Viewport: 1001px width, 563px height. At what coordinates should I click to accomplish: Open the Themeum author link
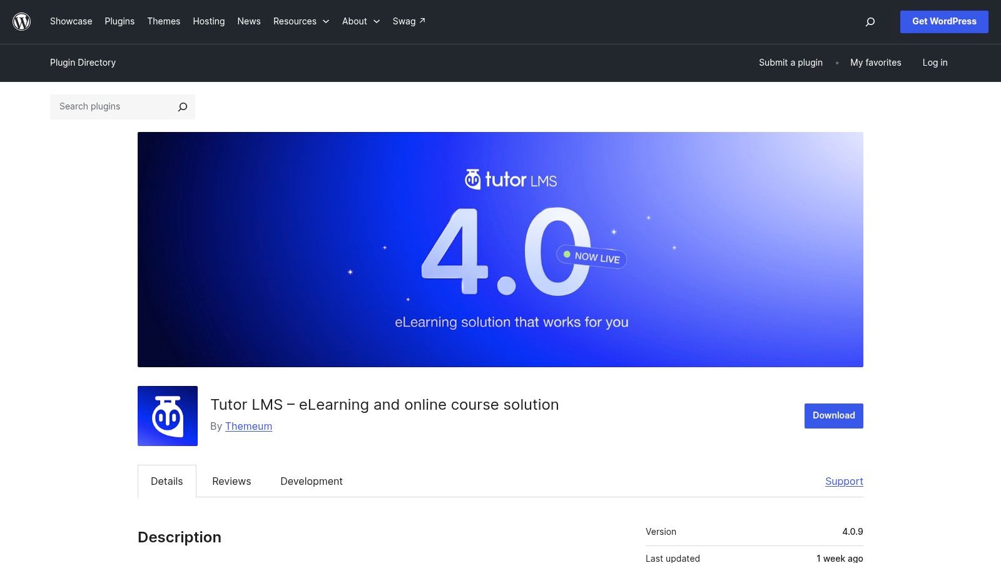click(x=248, y=426)
